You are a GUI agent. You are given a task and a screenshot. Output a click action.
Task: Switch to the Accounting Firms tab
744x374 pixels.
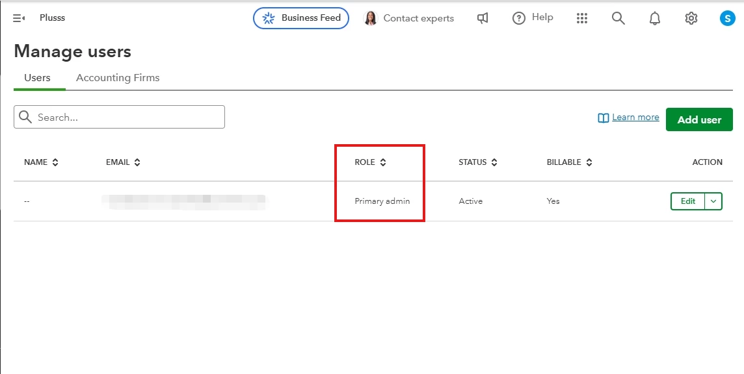pyautogui.click(x=118, y=78)
